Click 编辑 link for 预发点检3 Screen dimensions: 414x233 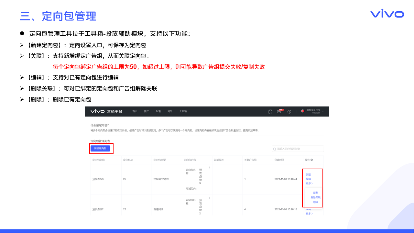[308, 179]
